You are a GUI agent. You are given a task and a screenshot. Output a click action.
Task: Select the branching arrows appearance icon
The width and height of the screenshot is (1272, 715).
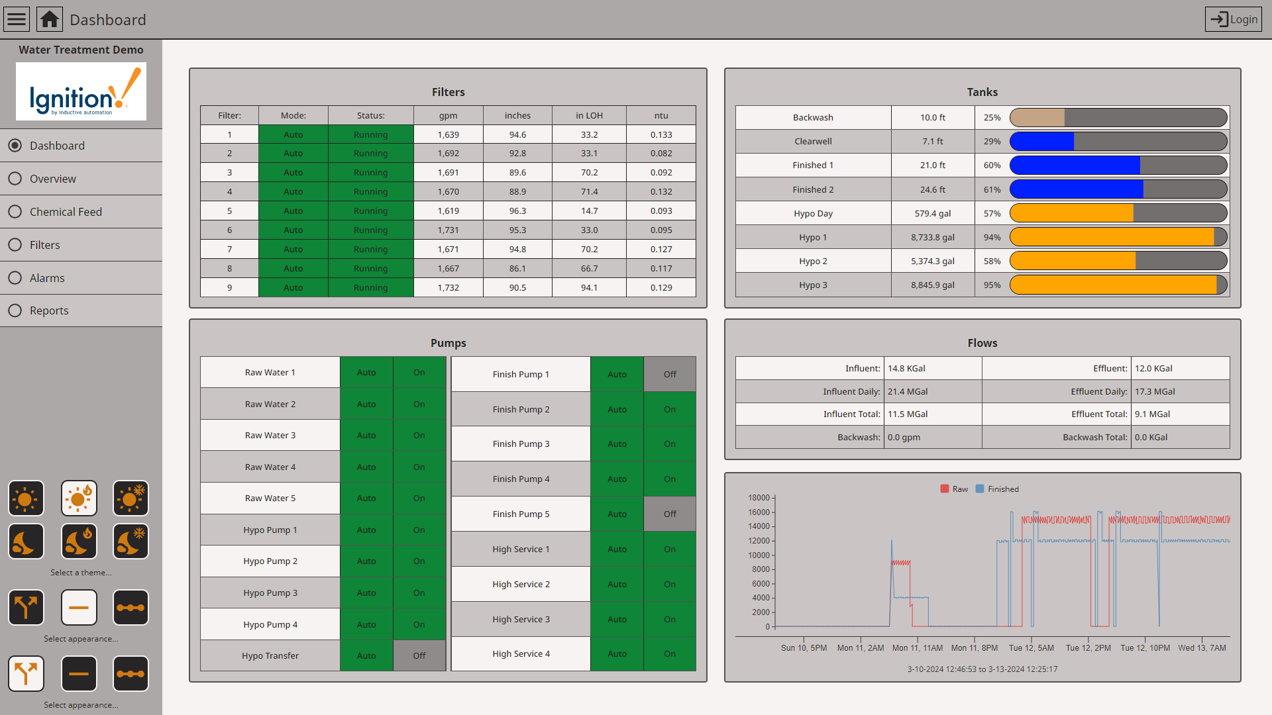click(26, 607)
